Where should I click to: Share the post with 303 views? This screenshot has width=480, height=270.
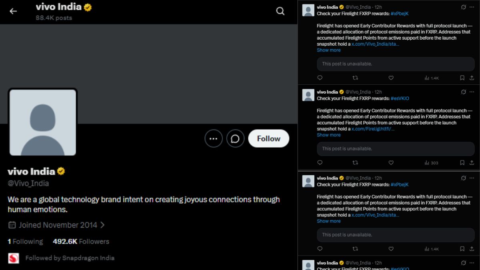tap(472, 163)
